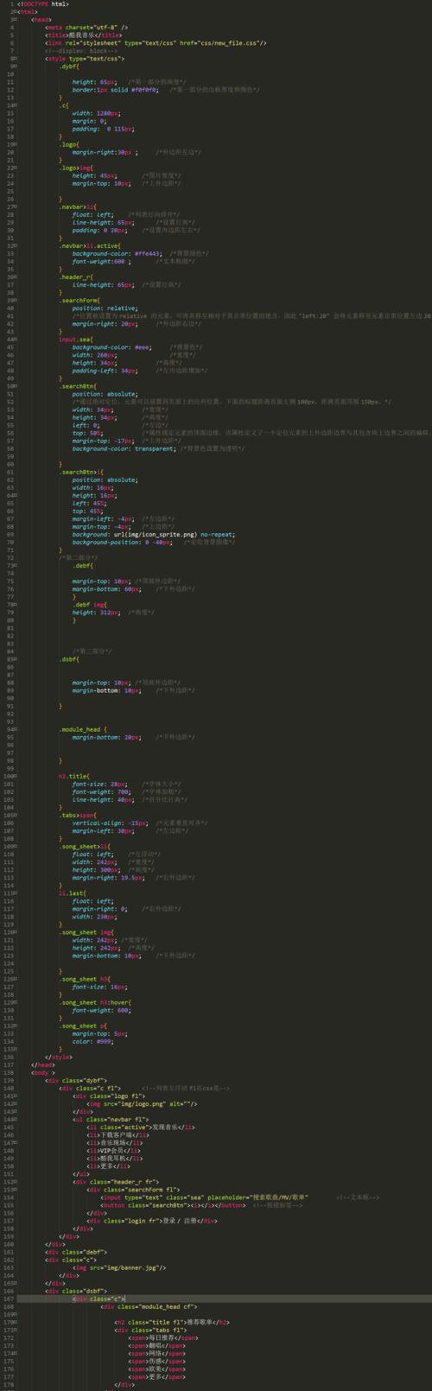Collapse the html tag fold marker
Viewport: 432px width, 1391px height.
tap(14, 12)
